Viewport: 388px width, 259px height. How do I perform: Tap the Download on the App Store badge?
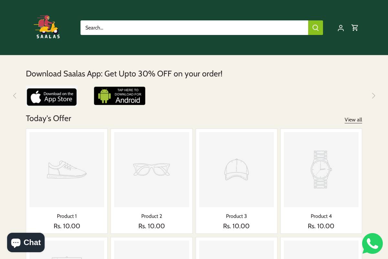coord(52,97)
